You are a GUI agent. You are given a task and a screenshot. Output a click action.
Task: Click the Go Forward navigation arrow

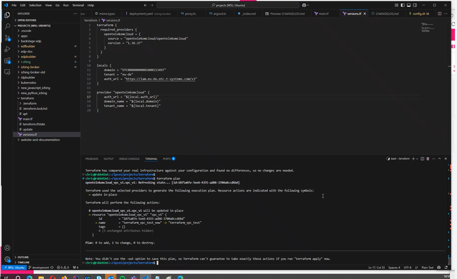(x=152, y=5)
